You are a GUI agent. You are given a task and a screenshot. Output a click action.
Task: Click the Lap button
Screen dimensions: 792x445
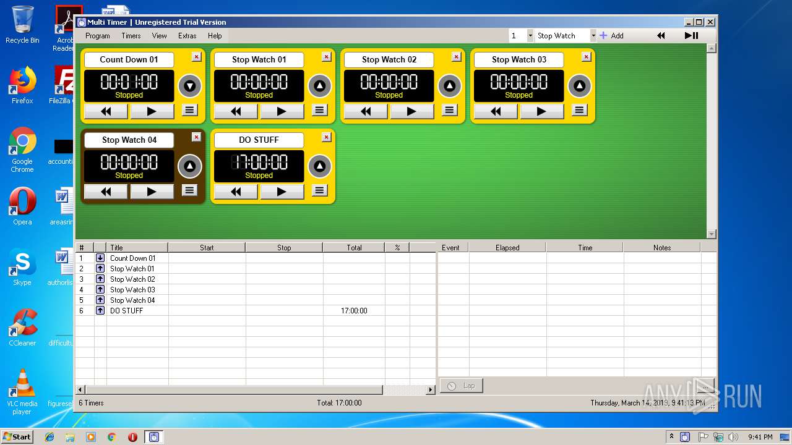(461, 386)
